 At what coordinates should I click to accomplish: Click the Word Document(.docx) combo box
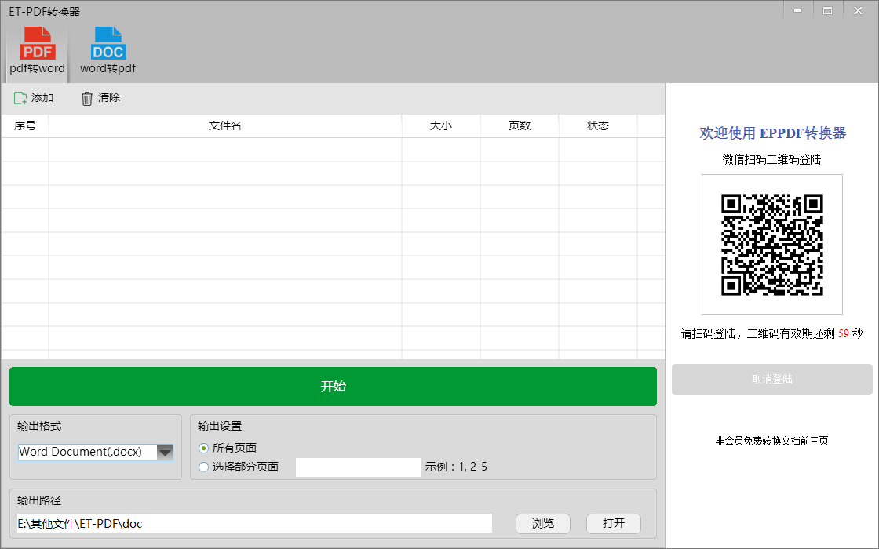coord(86,452)
